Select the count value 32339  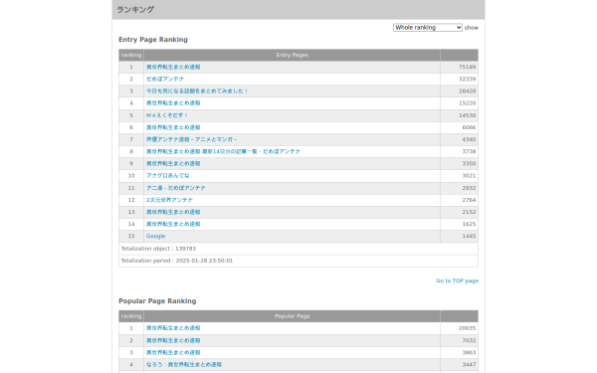pos(468,79)
